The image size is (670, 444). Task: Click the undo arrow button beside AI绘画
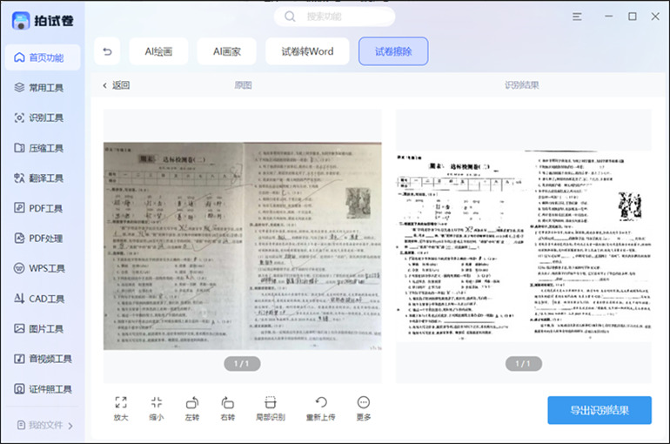click(x=107, y=51)
